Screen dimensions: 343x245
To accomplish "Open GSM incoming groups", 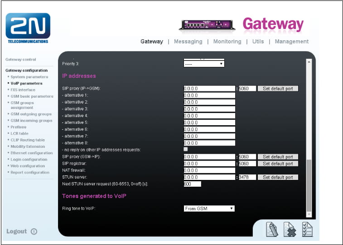I will coord(32,120).
